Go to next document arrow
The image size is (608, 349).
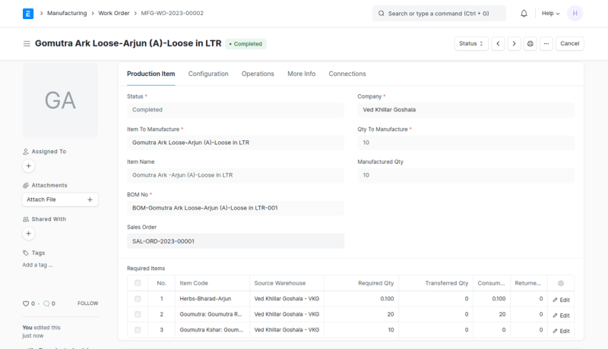[x=514, y=44]
